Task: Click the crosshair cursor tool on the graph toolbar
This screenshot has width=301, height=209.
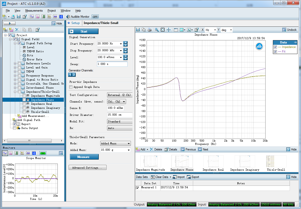Action: click(x=169, y=30)
